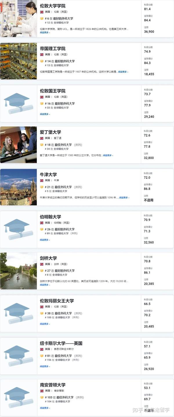The width and height of the screenshot is (174, 417).
Task: Click graduation cap placeholder image for 纽卡斯尔大学
Action: click(x=19, y=356)
